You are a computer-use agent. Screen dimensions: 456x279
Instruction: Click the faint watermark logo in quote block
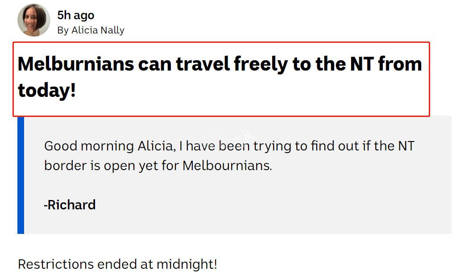[x=227, y=136]
